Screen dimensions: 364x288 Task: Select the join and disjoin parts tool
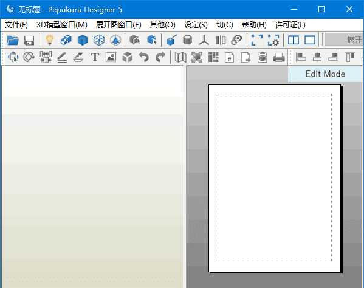coord(46,57)
